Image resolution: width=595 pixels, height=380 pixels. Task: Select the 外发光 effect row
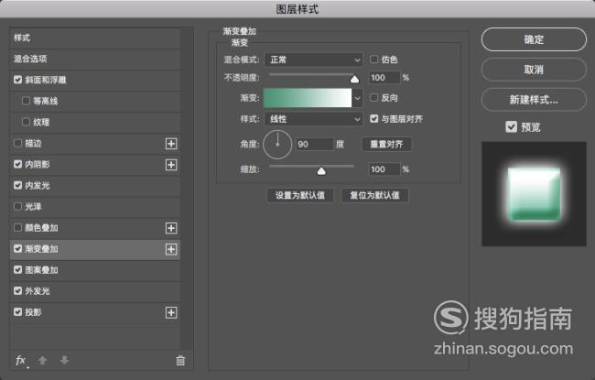tap(95, 291)
